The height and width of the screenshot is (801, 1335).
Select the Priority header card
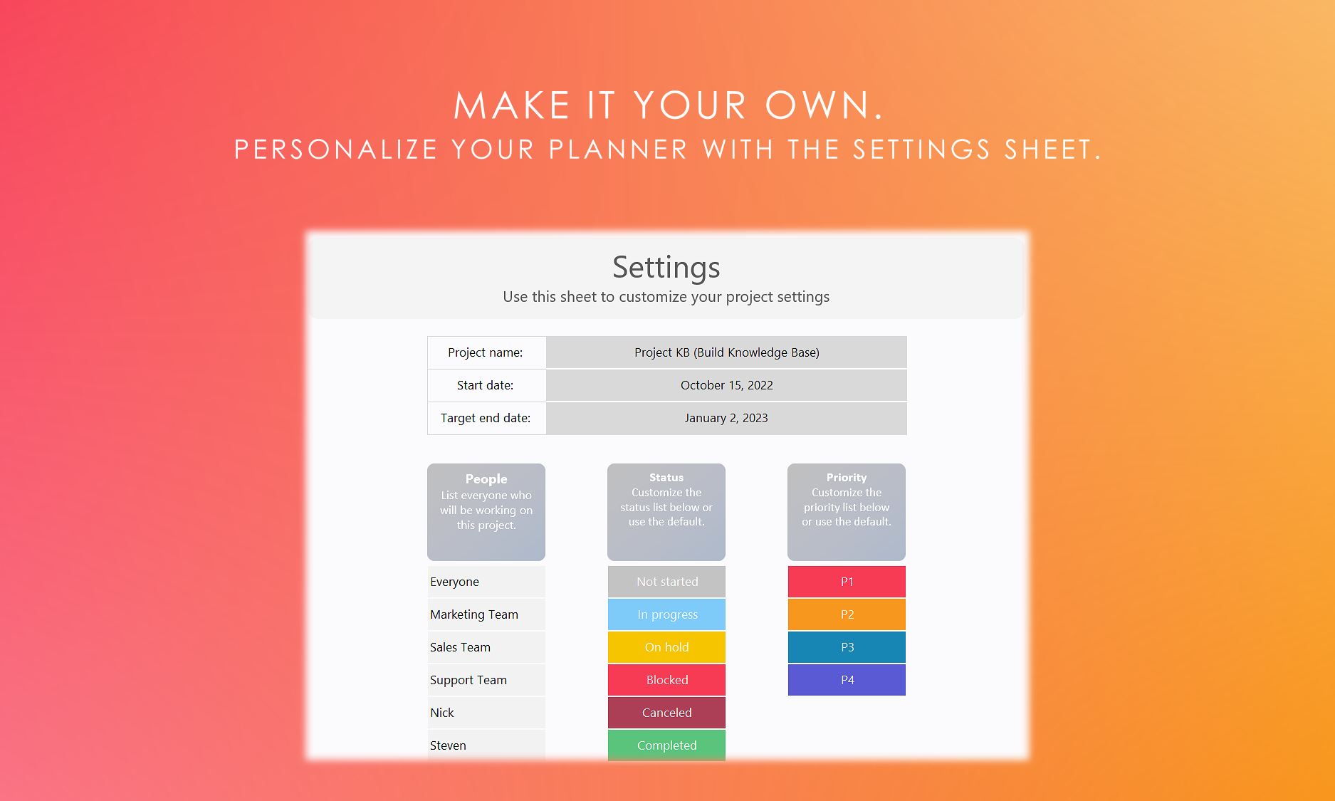click(x=847, y=511)
